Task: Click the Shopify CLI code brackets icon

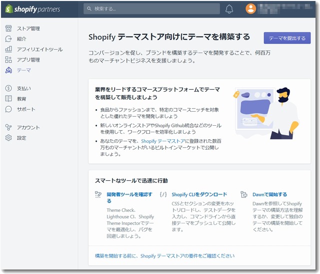Action: point(163,194)
